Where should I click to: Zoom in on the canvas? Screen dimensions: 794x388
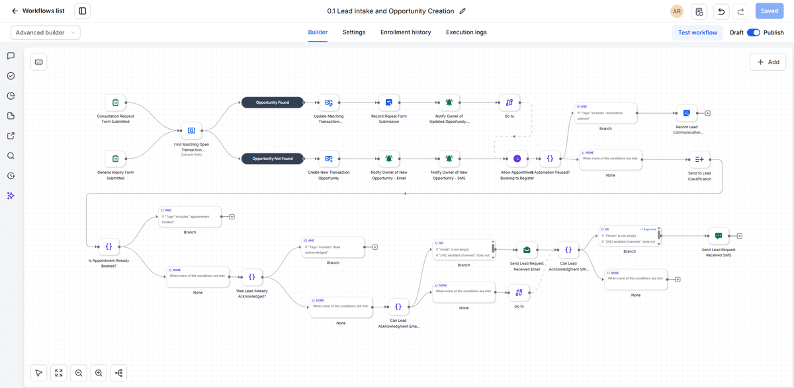pos(99,373)
